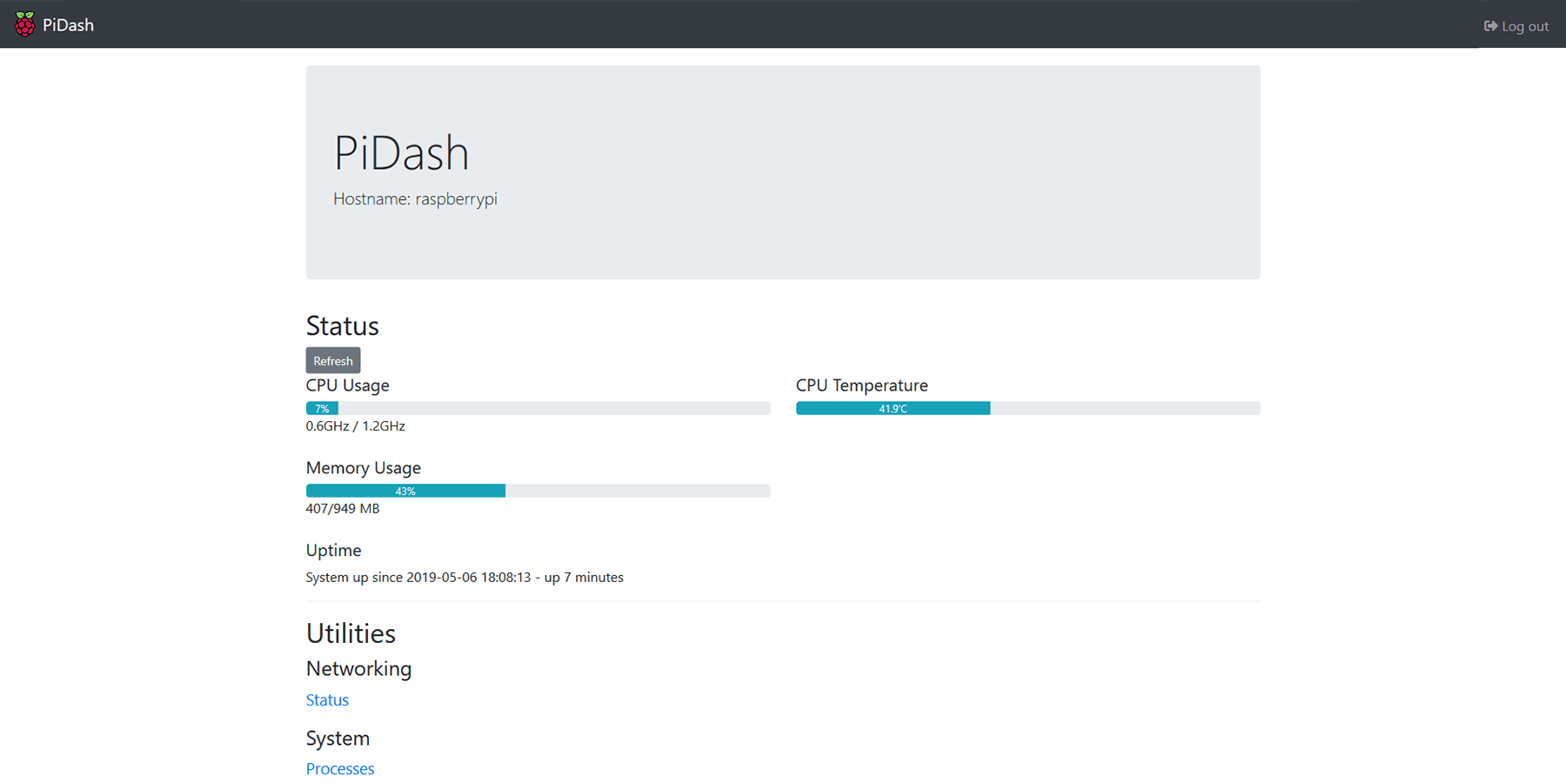
Task: Click the Status section heading
Action: [x=342, y=325]
